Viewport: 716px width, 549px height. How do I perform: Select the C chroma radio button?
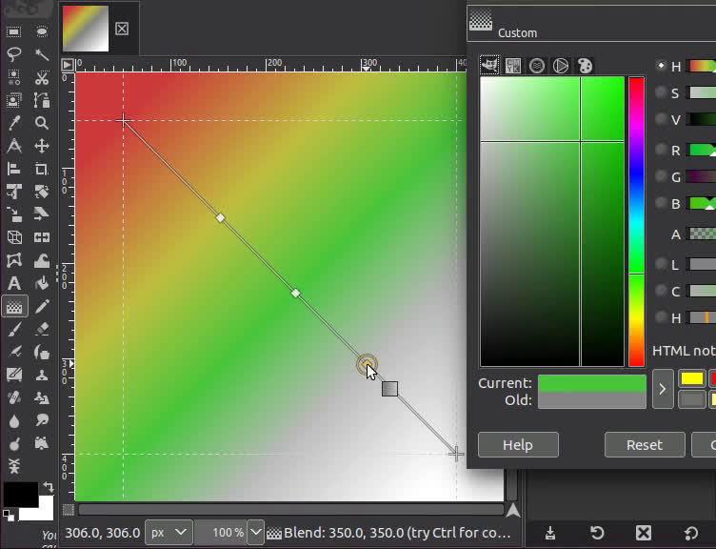(661, 291)
